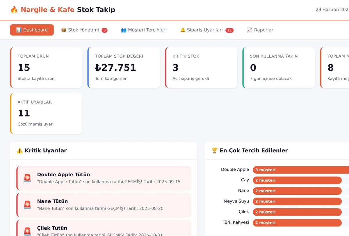Click the Çay preference bar

point(297,180)
